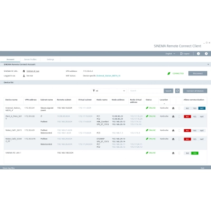Viewport: 211px width, 211px height.
Task: Click home icon in the SINEMA RC Labs 1 row
Action: tap(173, 153)
